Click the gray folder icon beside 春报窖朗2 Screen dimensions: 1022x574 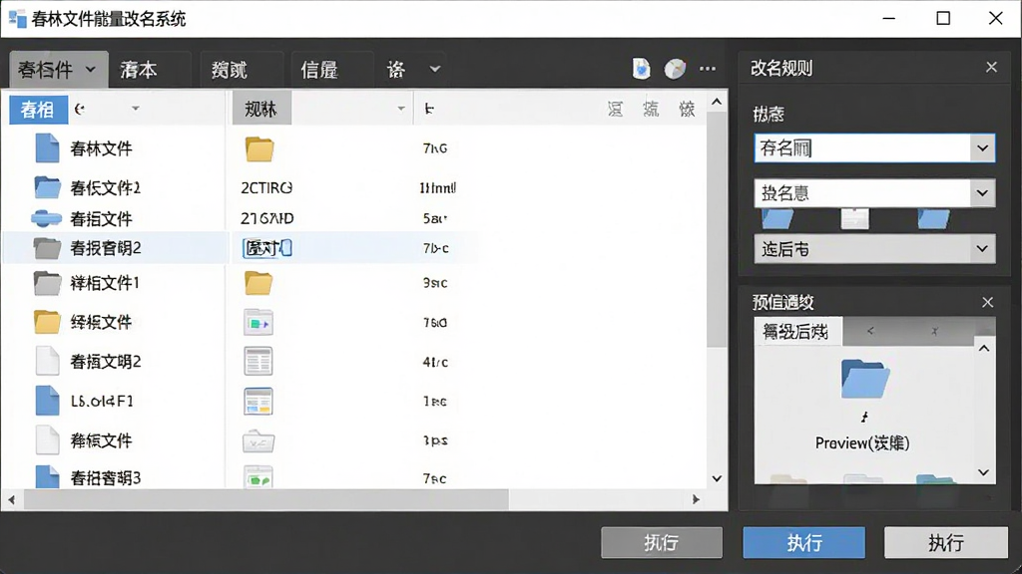point(47,248)
